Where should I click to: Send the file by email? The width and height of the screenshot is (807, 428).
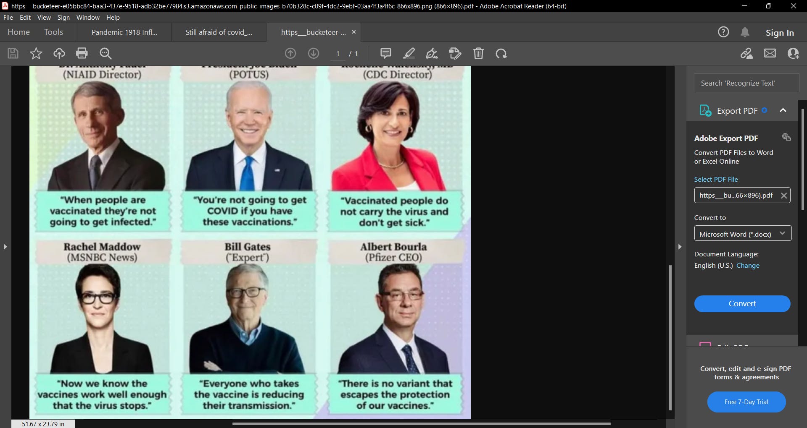tap(770, 53)
